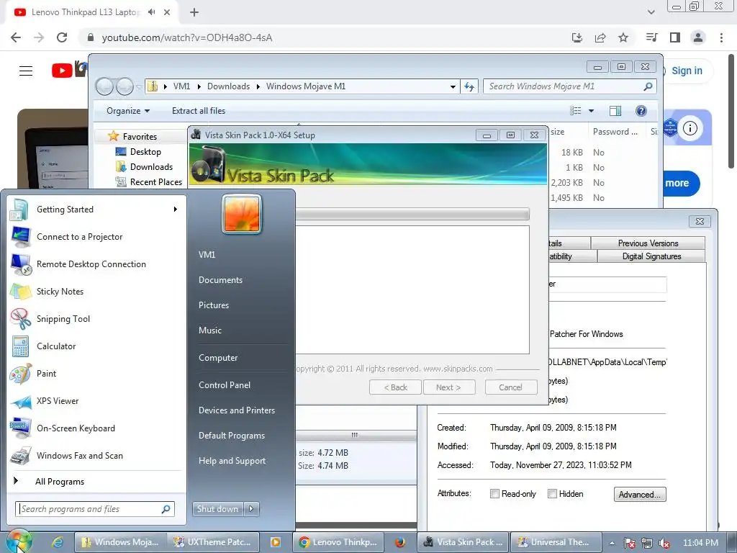737x553 pixels.
Task: Open Chrome side panel icon
Action: 675,37
